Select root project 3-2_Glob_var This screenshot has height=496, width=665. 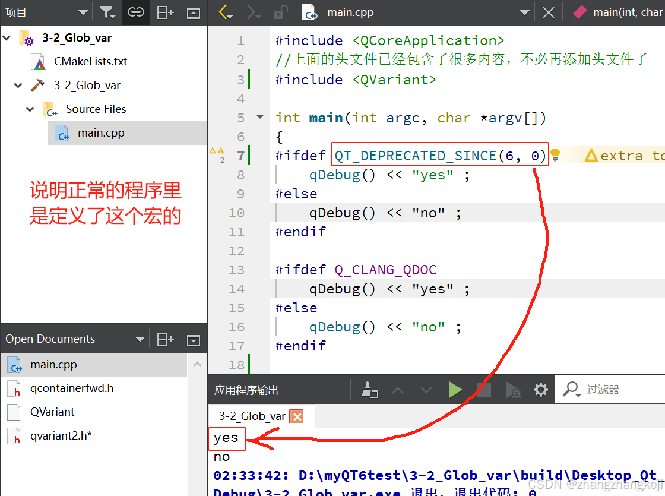pos(77,38)
